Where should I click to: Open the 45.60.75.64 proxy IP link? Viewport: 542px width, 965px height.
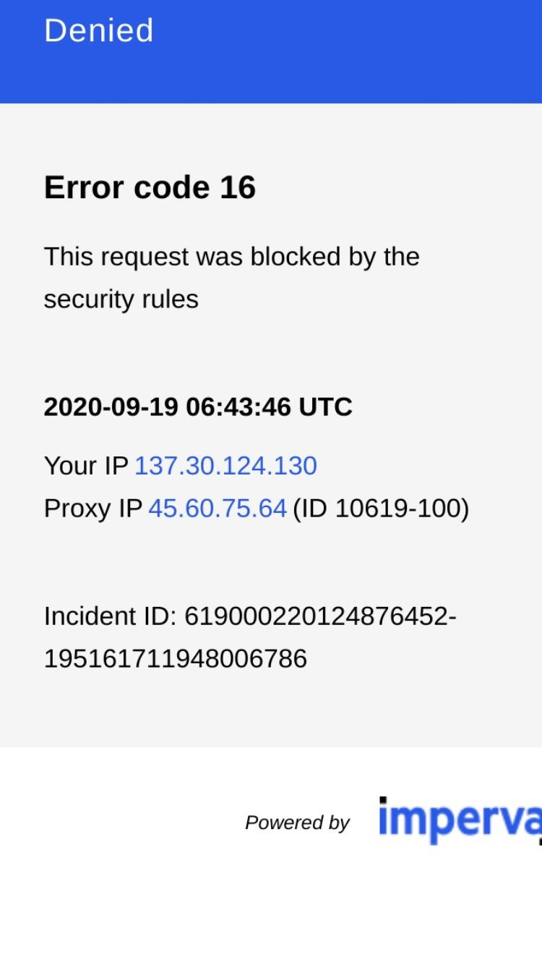(x=218, y=509)
